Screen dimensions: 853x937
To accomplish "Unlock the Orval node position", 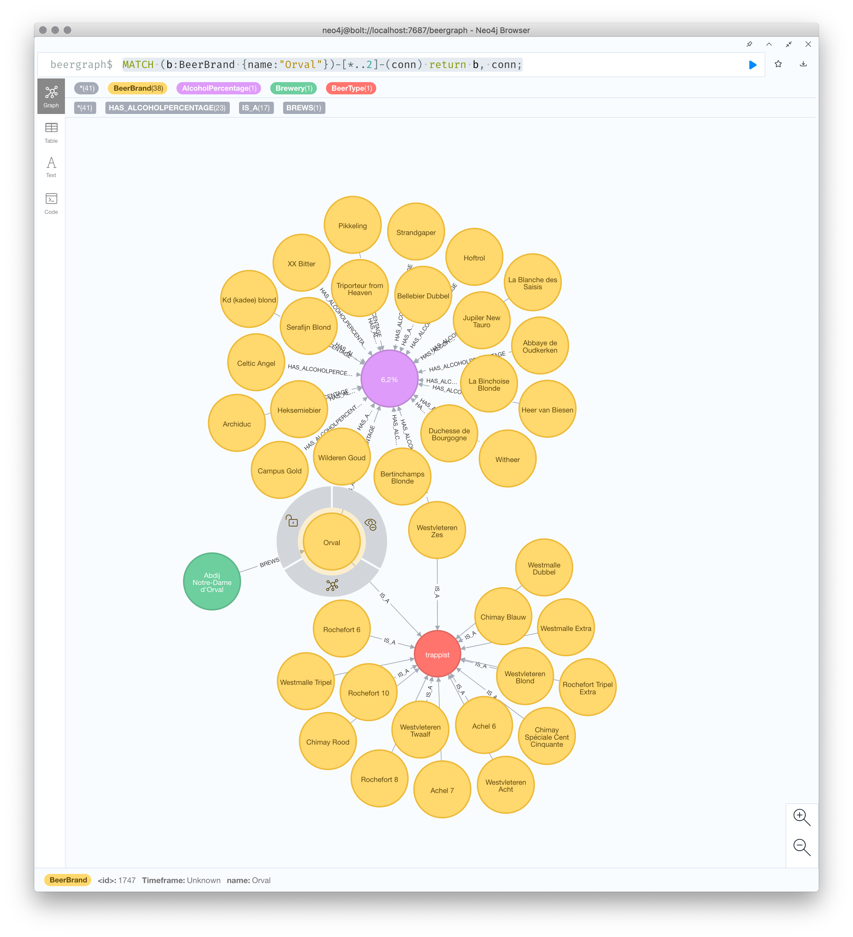I will pos(292,521).
